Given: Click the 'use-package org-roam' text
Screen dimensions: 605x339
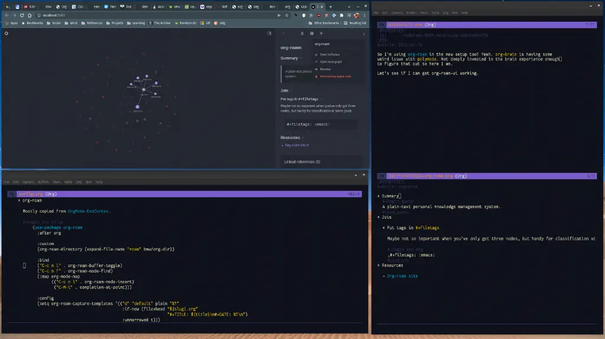Looking at the screenshot, I should tap(58, 227).
